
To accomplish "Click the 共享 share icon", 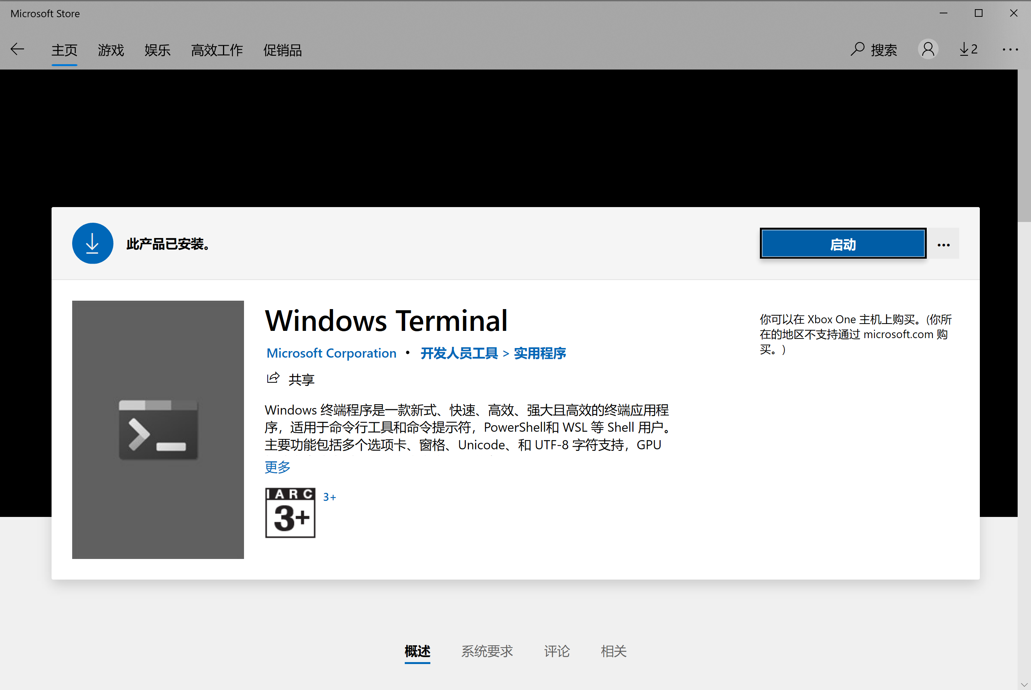I will (273, 377).
